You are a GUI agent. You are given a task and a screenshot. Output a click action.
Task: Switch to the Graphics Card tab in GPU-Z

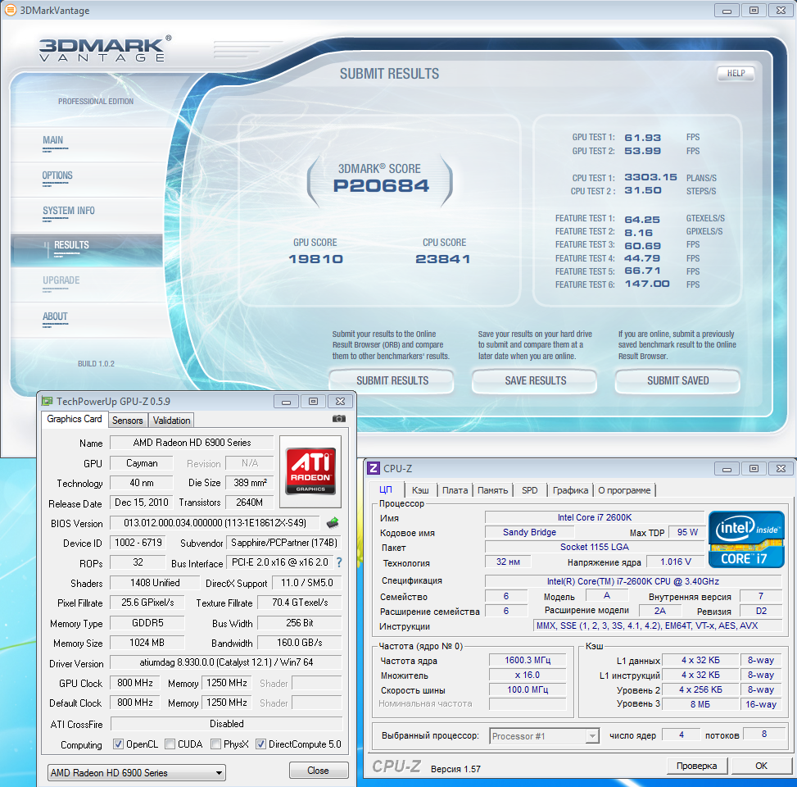(x=75, y=419)
